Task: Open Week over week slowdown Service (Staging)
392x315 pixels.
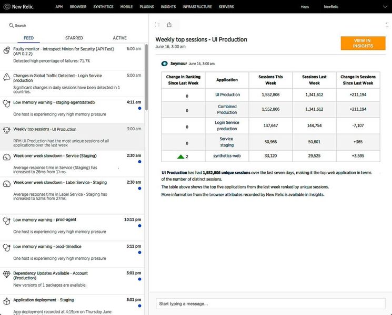Action: pos(72,164)
